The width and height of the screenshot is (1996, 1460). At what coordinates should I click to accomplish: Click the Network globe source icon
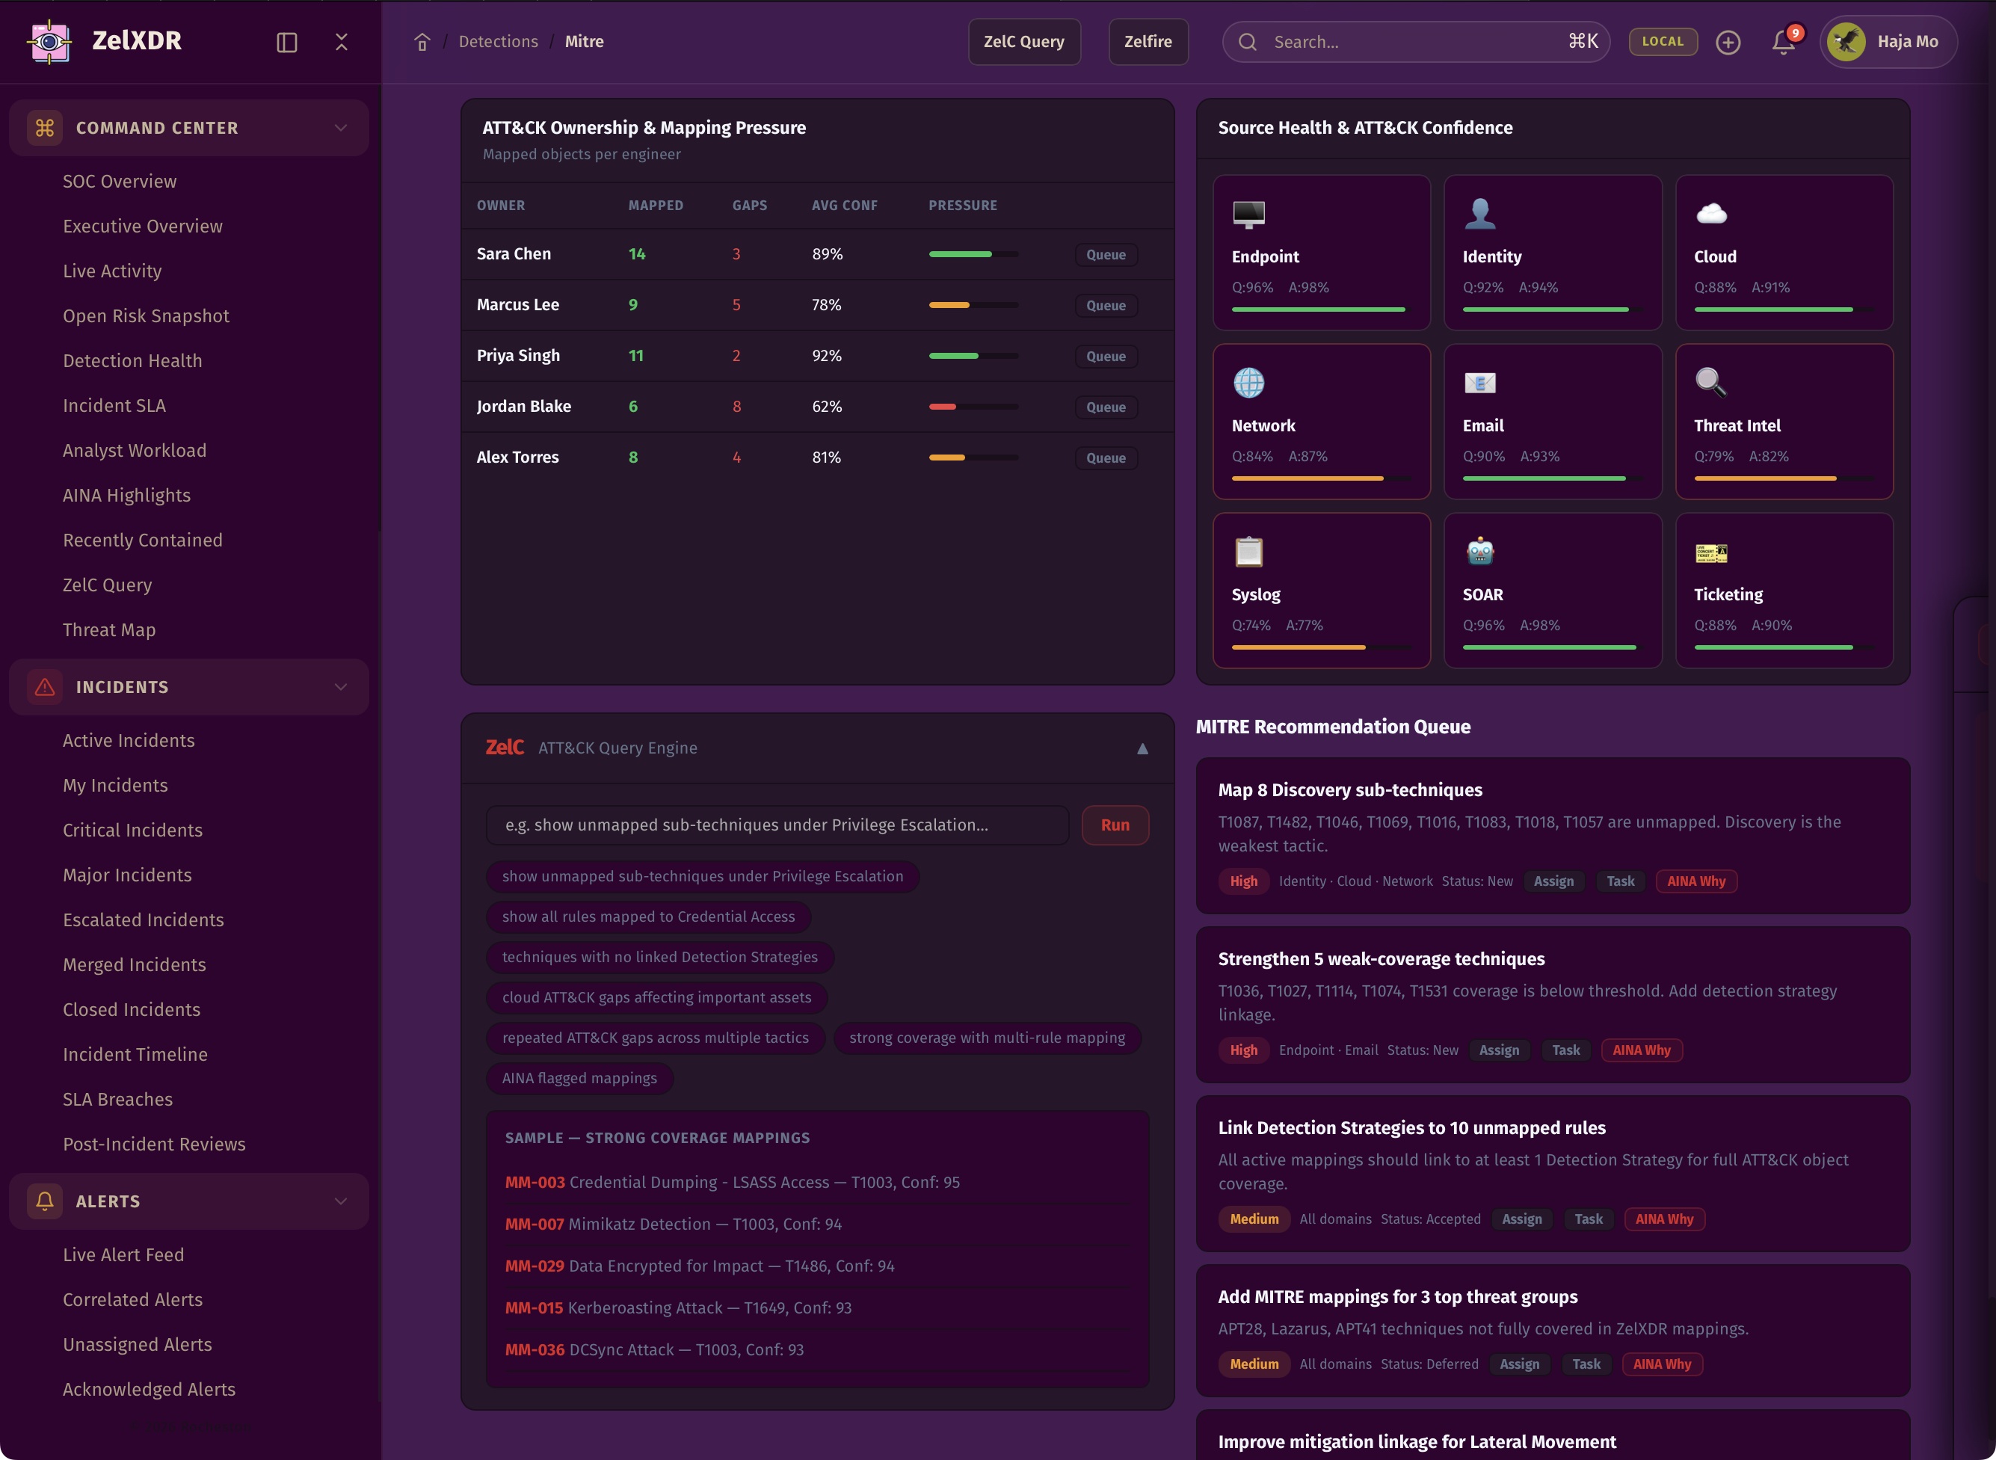pyautogui.click(x=1248, y=382)
